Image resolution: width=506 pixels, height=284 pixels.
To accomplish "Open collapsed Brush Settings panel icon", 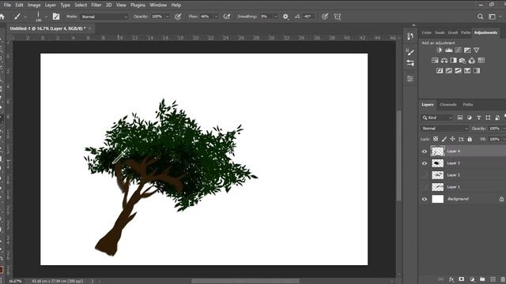I will 410,63.
